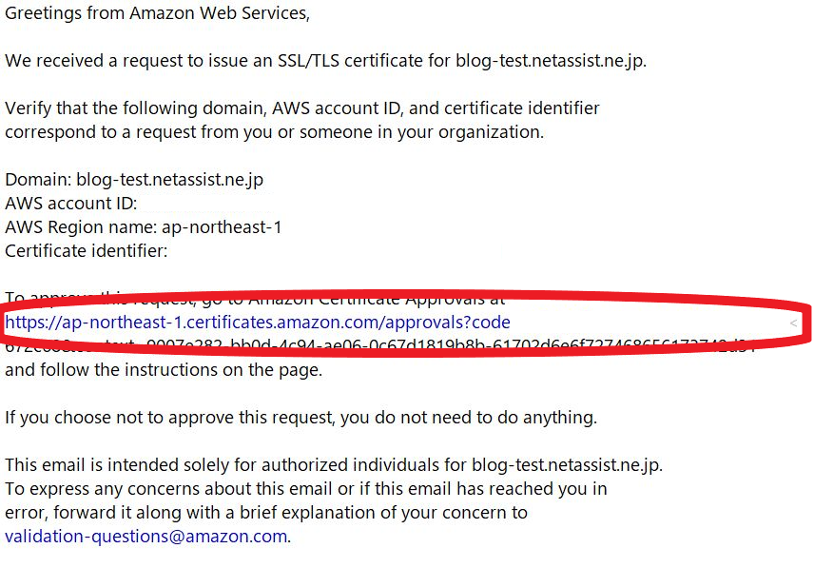Screen dimensions: 814x568
Task: Click the "AWS Region name: ap-northeast-1" line
Action: pos(144,226)
